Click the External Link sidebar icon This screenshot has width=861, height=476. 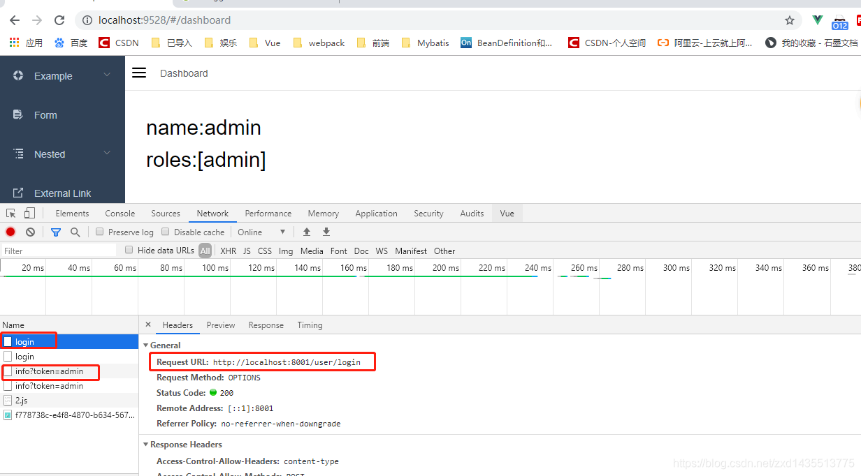coord(18,193)
